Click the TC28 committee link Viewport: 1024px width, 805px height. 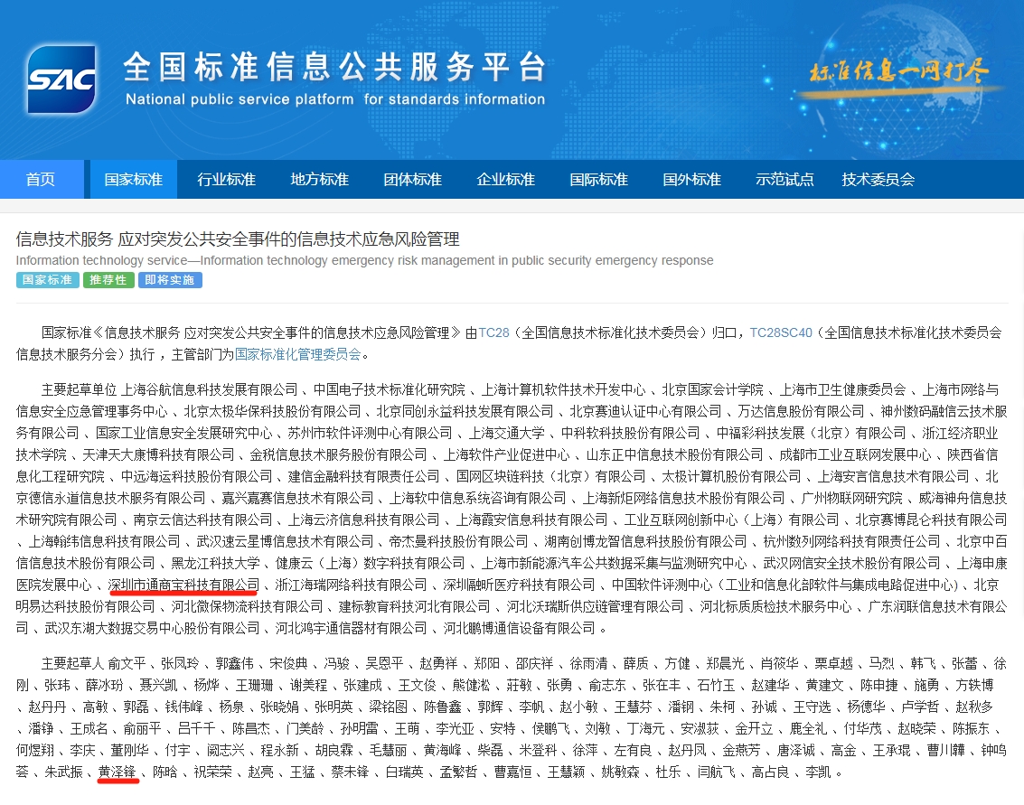494,332
